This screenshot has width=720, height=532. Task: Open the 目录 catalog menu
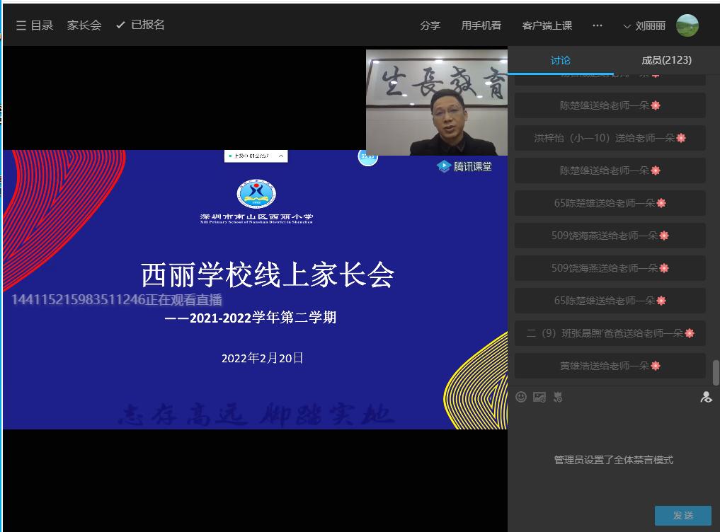coord(35,25)
